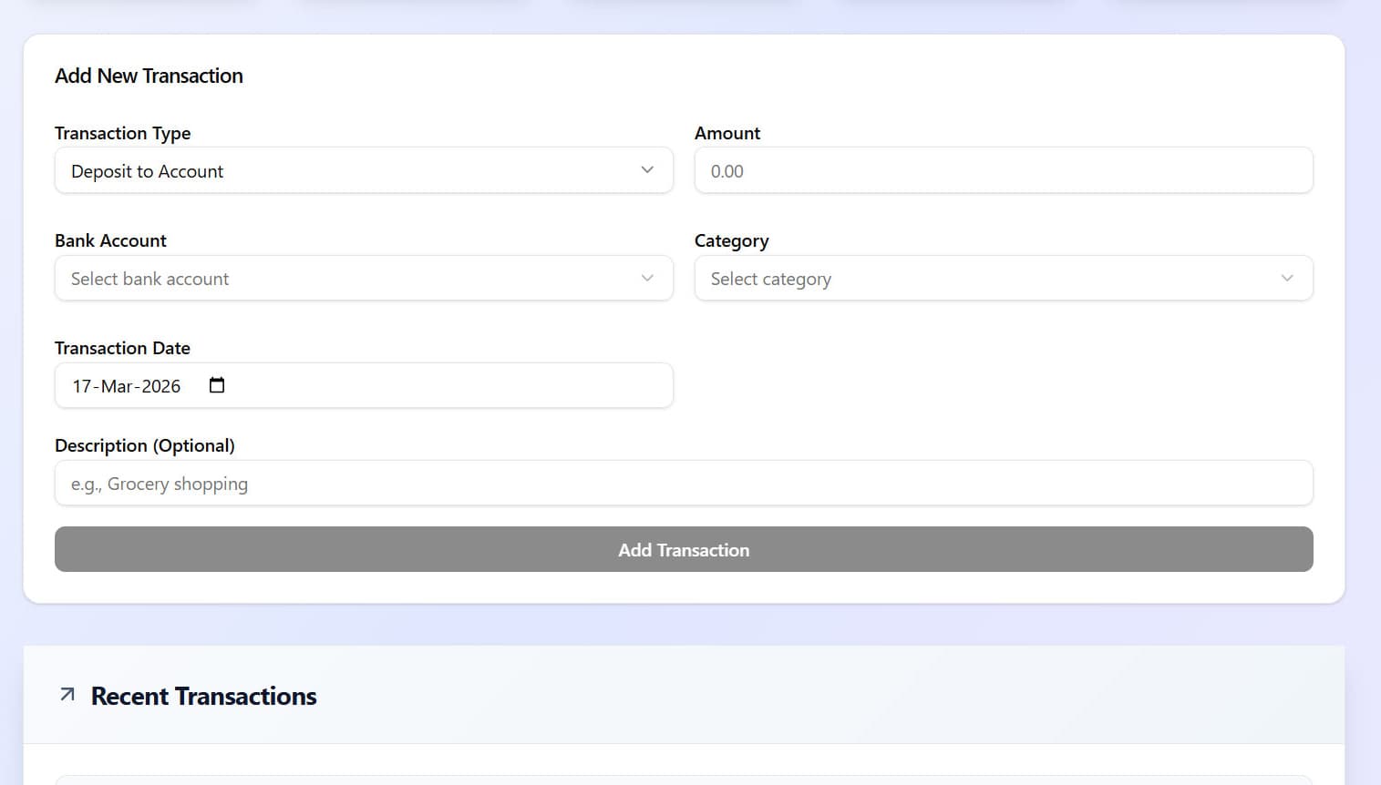Click the Add New Transaction panel title

(149, 76)
